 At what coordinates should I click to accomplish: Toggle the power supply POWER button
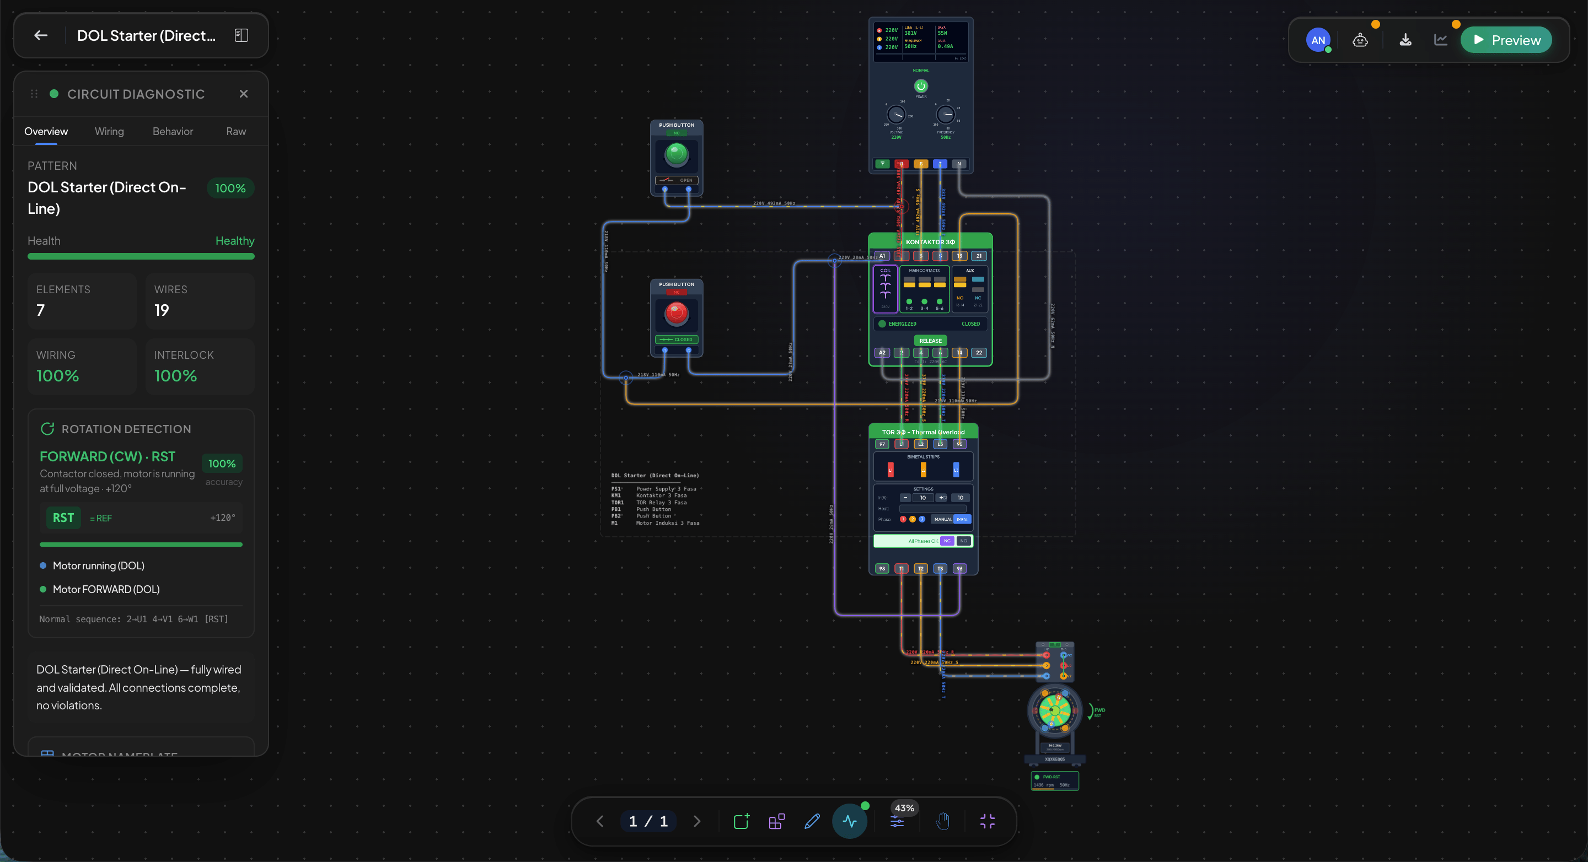point(921,87)
